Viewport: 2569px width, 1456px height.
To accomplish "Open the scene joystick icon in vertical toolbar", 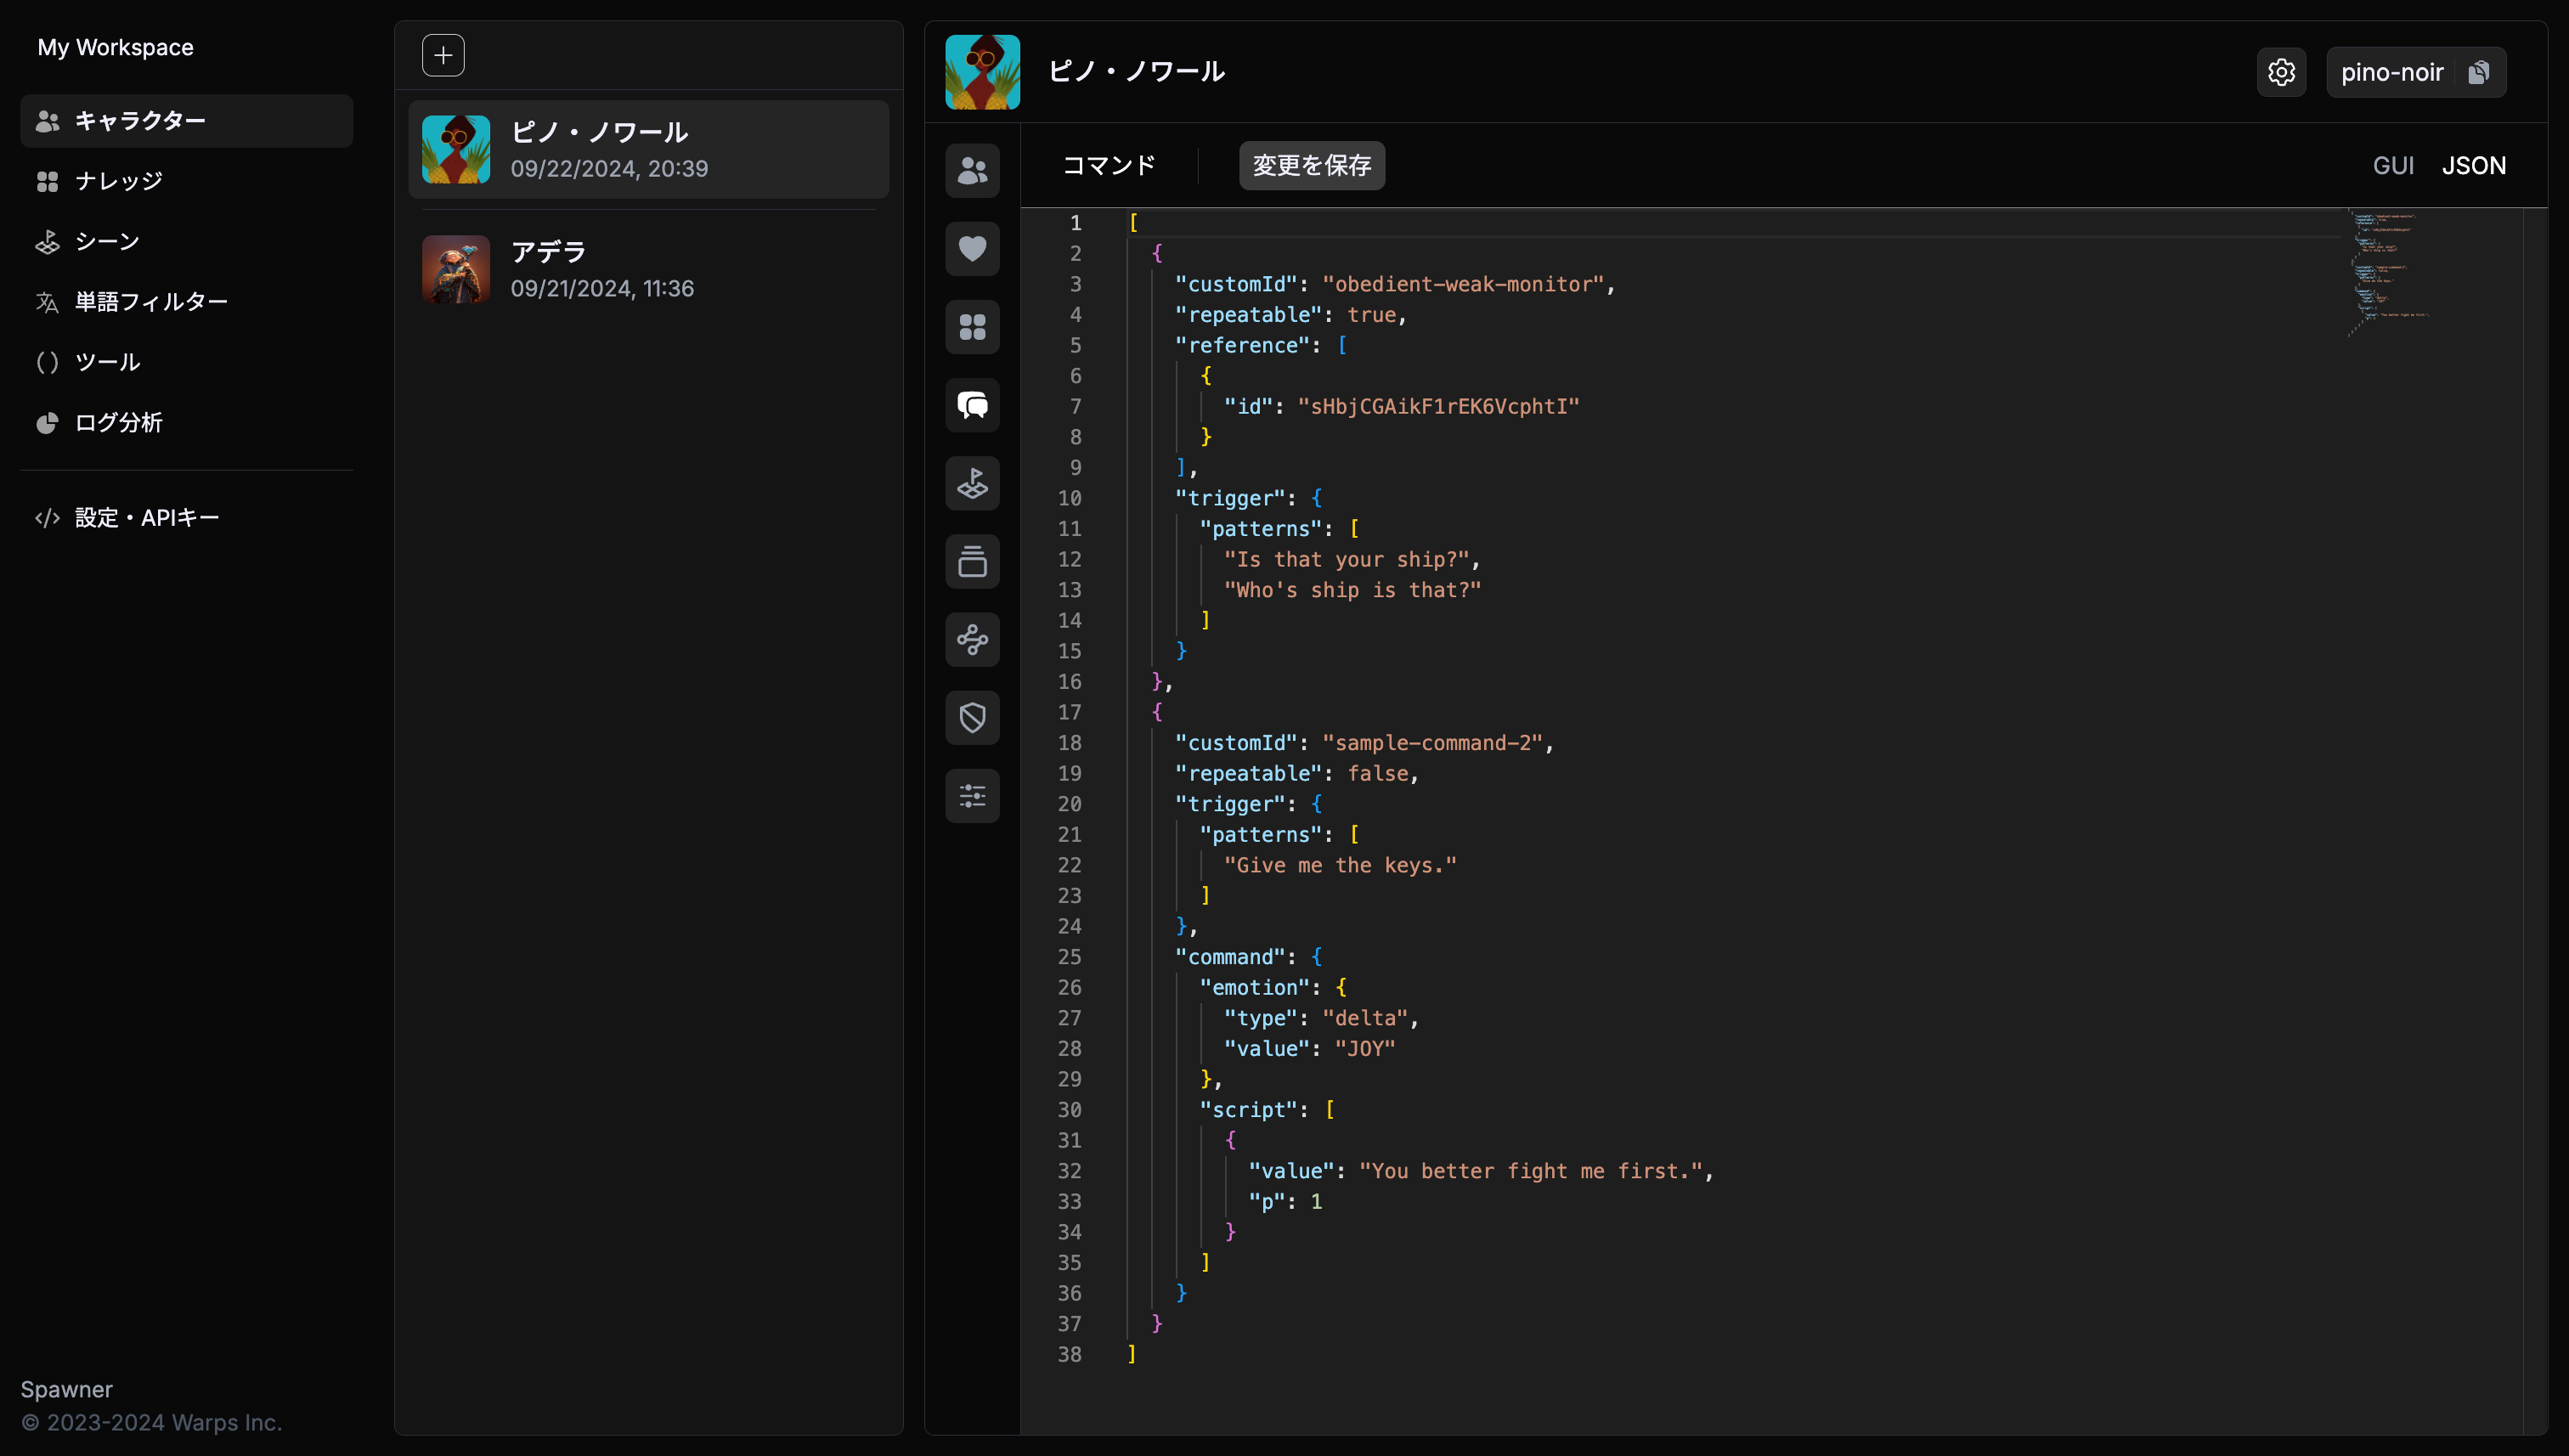I will click(x=972, y=484).
